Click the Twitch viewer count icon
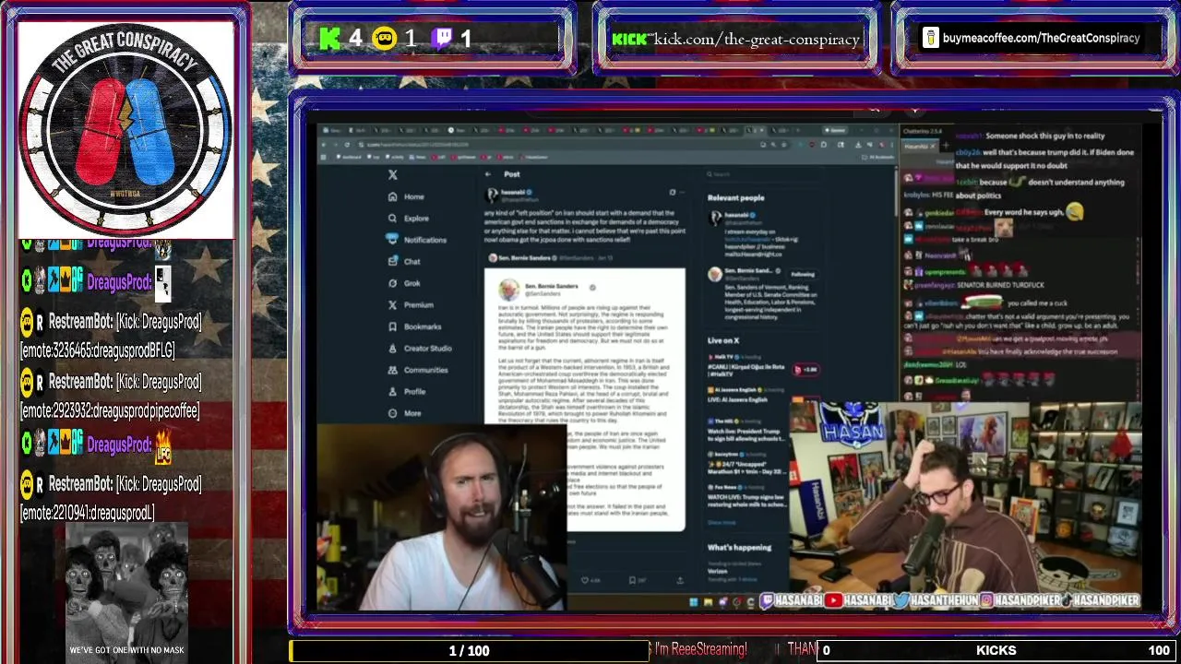The image size is (1181, 664). point(442,39)
